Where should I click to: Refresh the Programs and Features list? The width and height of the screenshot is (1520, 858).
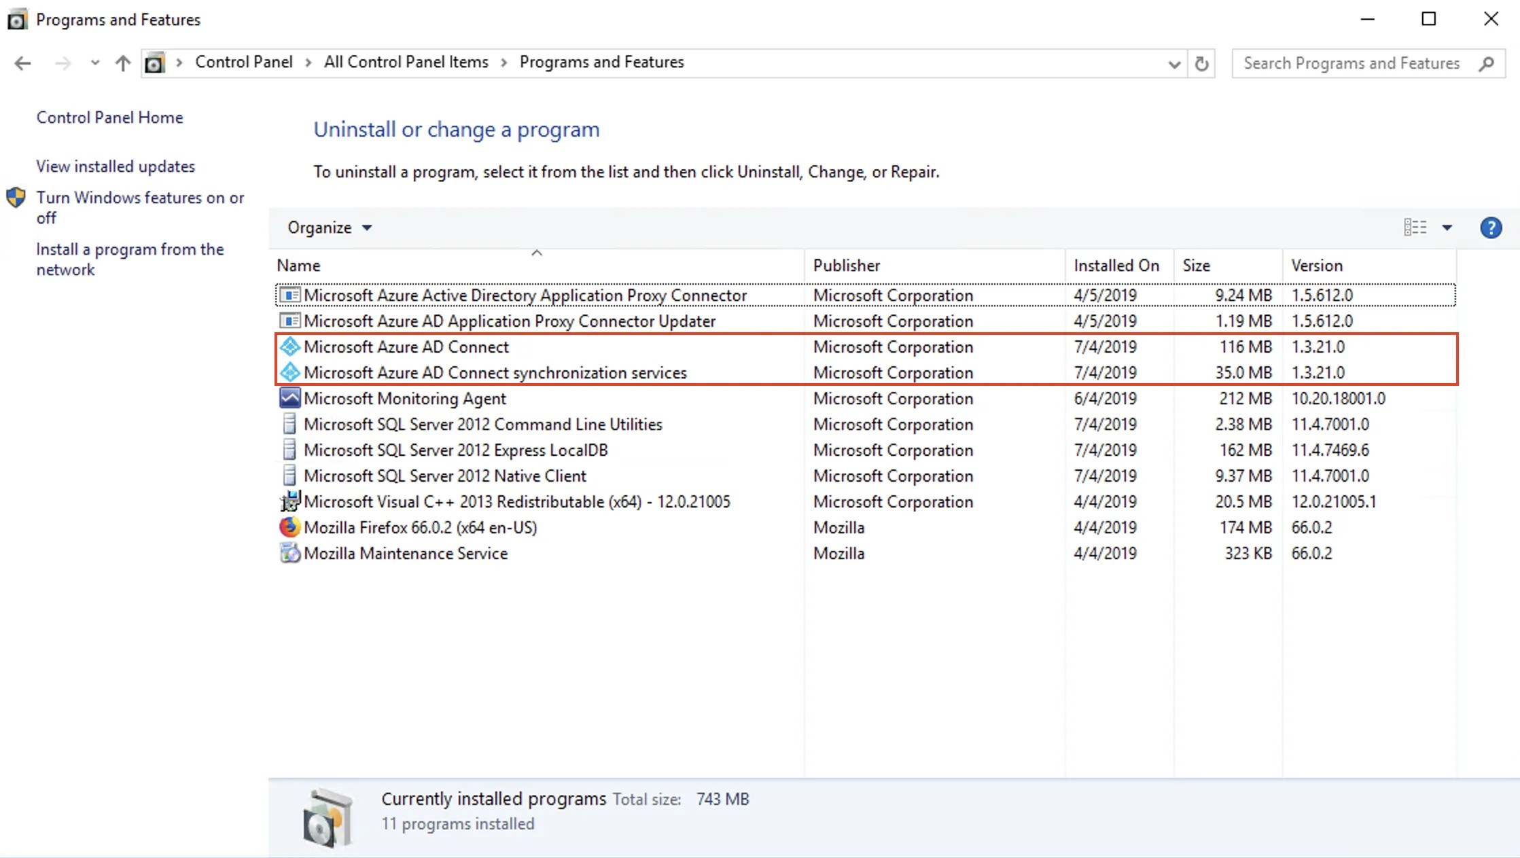(x=1201, y=64)
